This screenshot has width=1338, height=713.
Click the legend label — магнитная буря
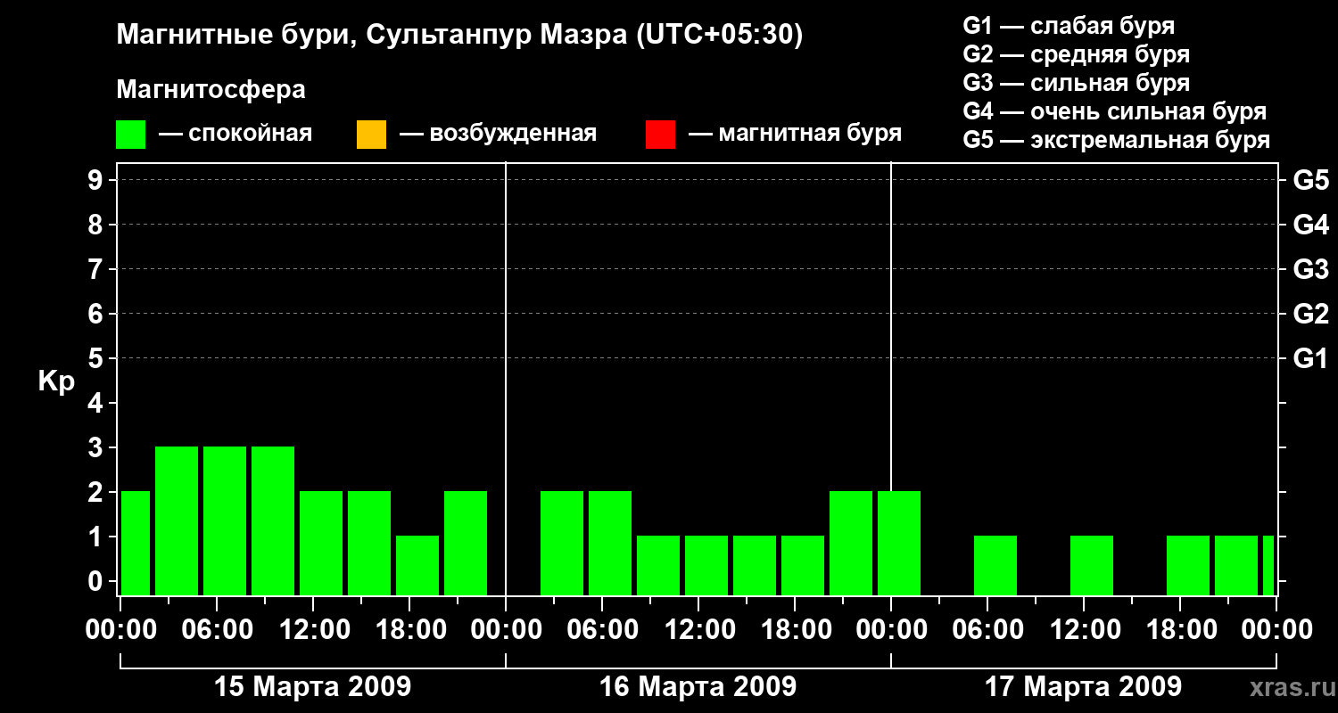(796, 135)
